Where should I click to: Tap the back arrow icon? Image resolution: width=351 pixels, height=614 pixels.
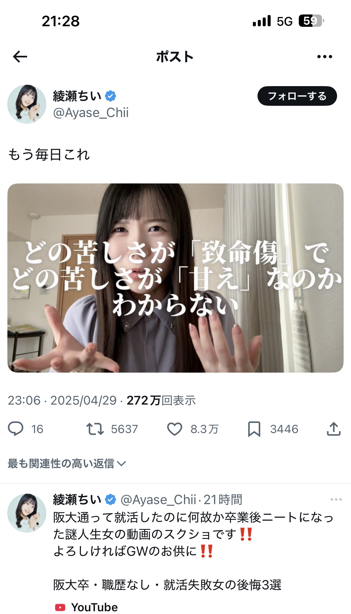(20, 57)
